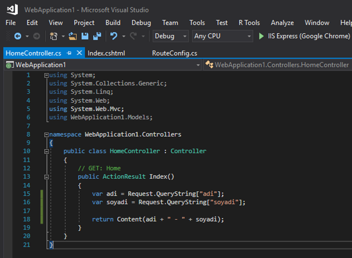Collapse the HomeController class block
This screenshot has height=258, width=352.
click(x=47, y=151)
